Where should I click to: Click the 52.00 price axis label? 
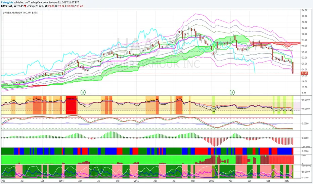coord(304,28)
